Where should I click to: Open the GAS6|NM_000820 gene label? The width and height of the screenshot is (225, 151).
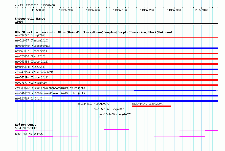click(26, 128)
